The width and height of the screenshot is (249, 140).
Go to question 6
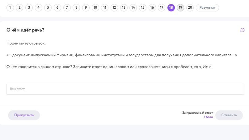coord(57,8)
